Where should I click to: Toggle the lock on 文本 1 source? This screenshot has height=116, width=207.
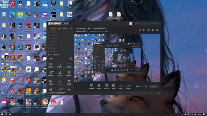tap(51, 55)
